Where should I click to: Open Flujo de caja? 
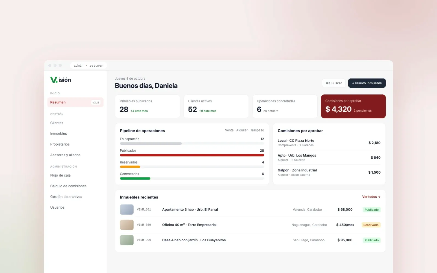[x=60, y=175]
